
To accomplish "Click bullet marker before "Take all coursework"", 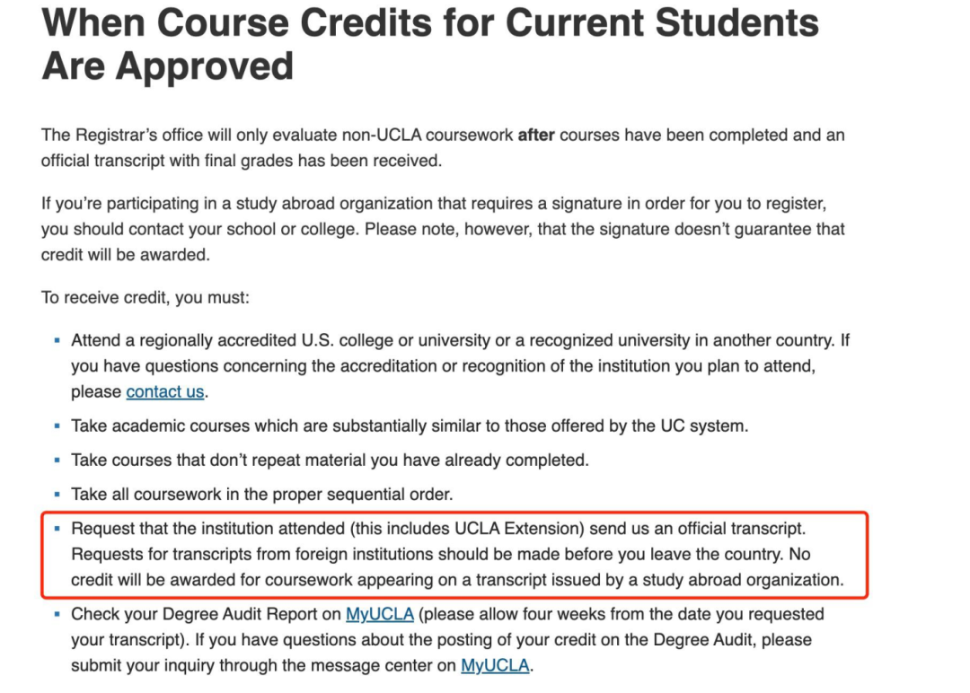I will [57, 495].
